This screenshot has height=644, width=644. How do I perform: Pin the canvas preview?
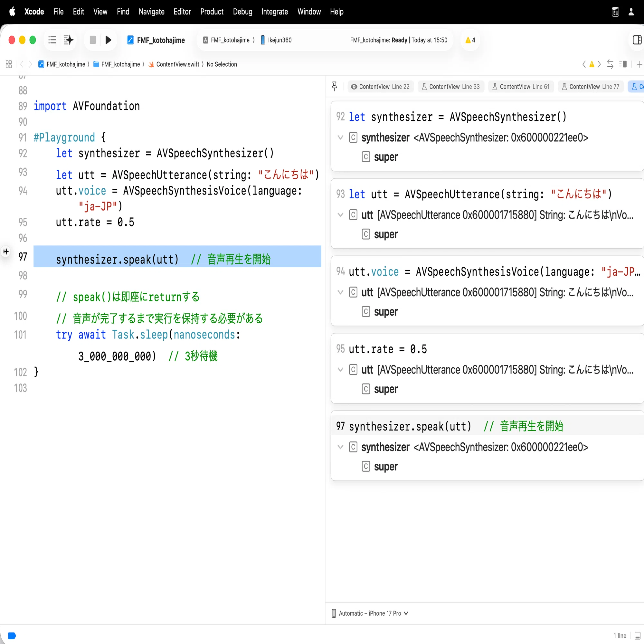point(334,86)
